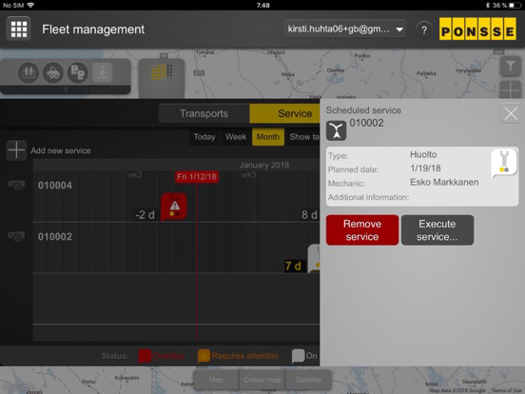Select the documents icon
The height and width of the screenshot is (394, 525).
point(78,72)
